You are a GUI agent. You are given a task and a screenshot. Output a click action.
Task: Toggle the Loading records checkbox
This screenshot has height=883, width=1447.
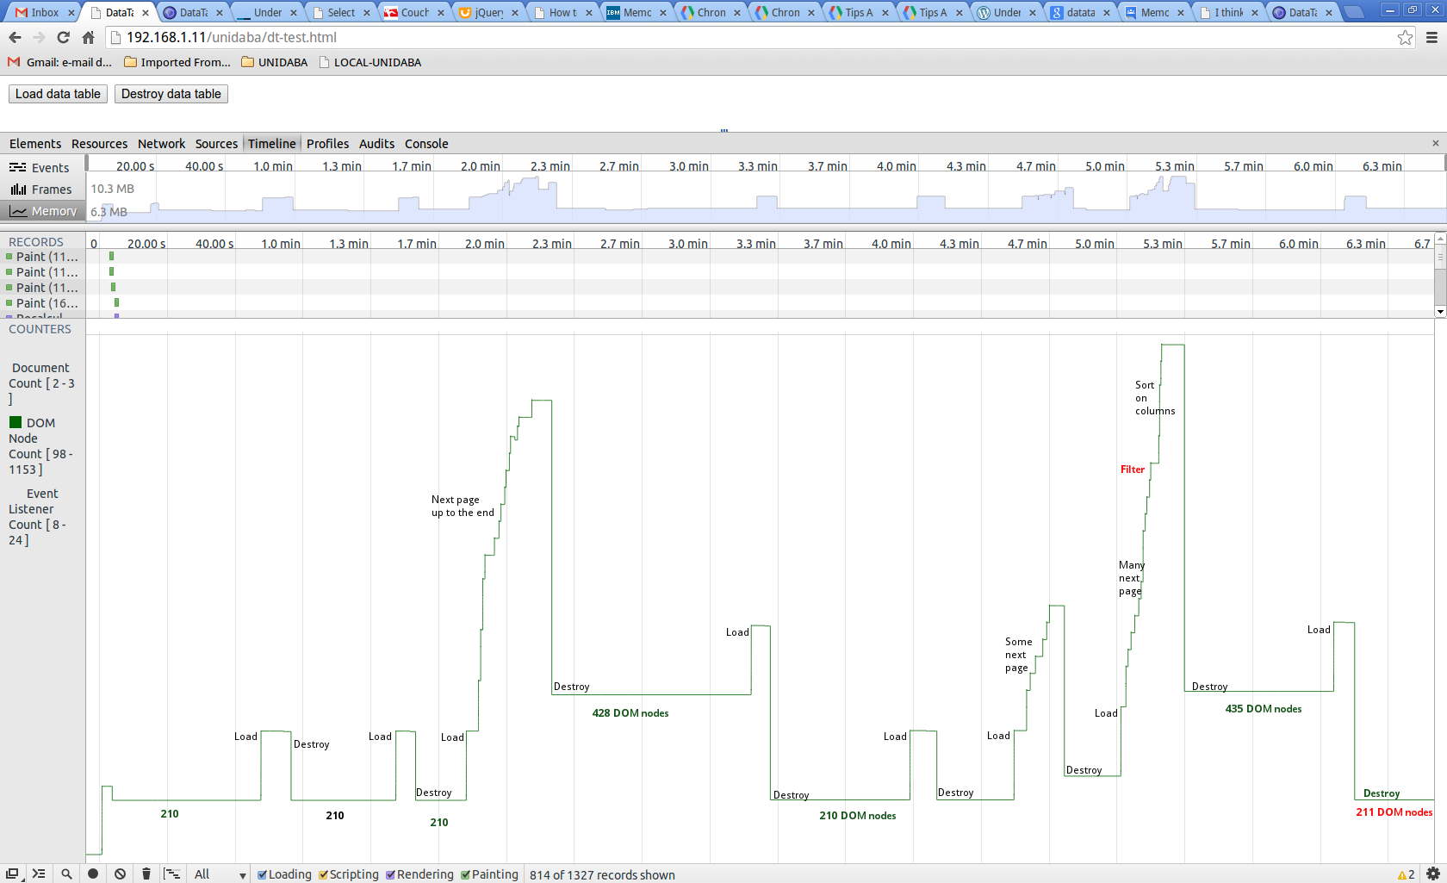pos(263,874)
